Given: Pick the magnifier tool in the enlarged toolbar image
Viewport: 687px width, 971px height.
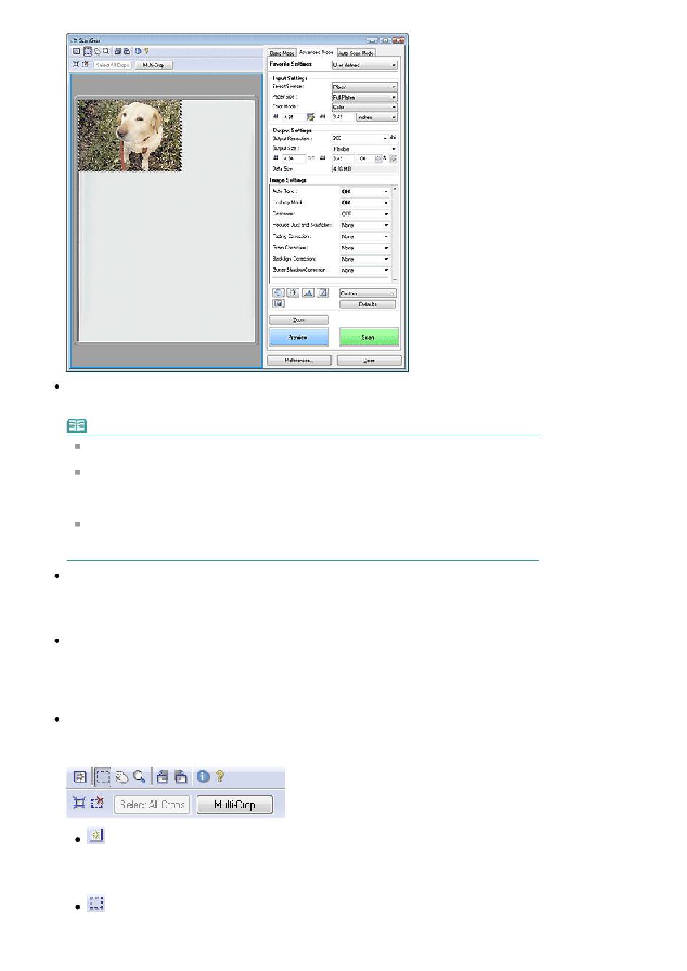Looking at the screenshot, I should click(139, 777).
